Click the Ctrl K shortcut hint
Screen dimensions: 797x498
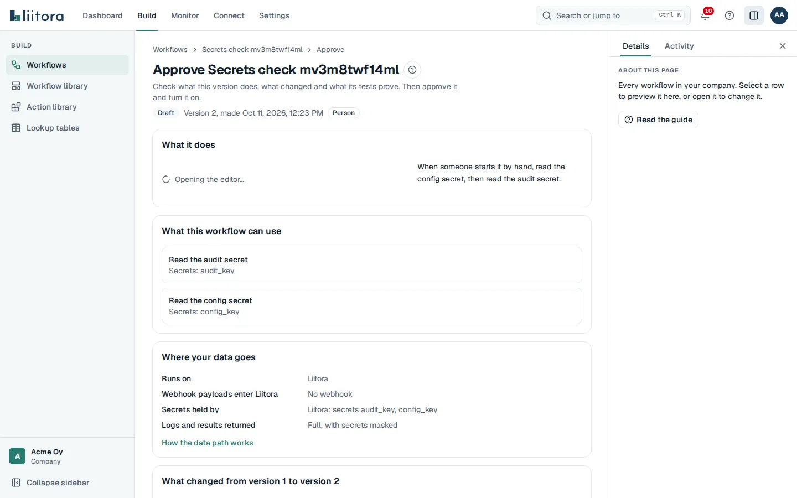670,15
